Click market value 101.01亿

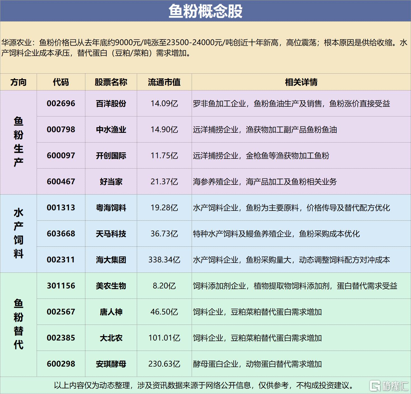[164, 338]
